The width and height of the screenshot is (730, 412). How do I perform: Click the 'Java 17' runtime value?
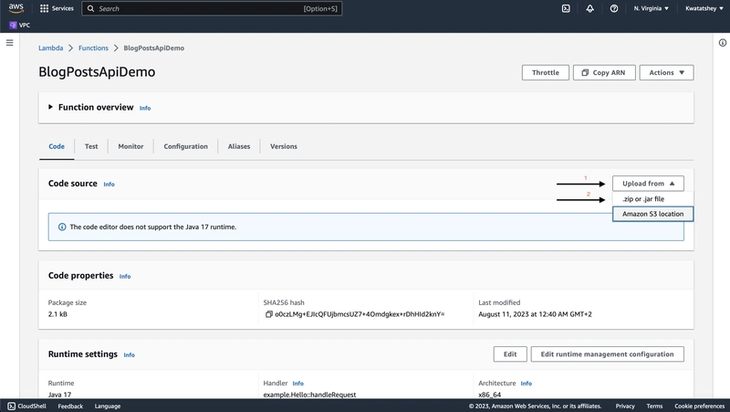tap(59, 395)
